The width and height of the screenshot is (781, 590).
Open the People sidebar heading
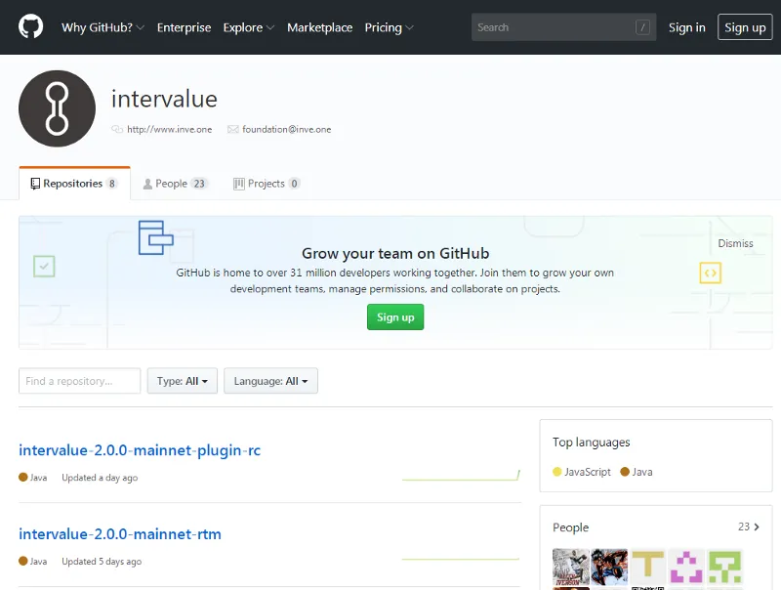(570, 527)
